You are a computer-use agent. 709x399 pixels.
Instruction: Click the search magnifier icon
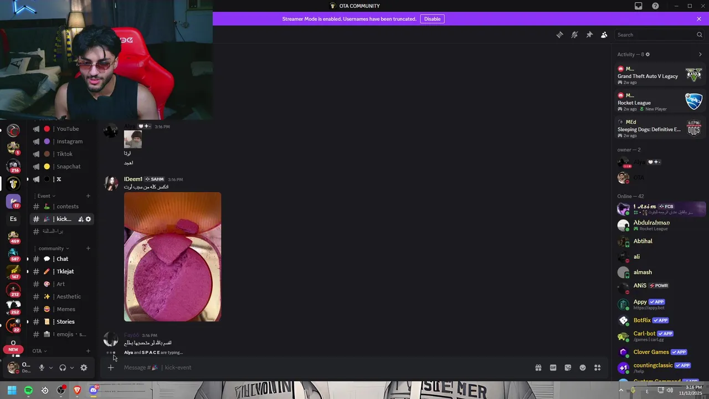tap(699, 35)
